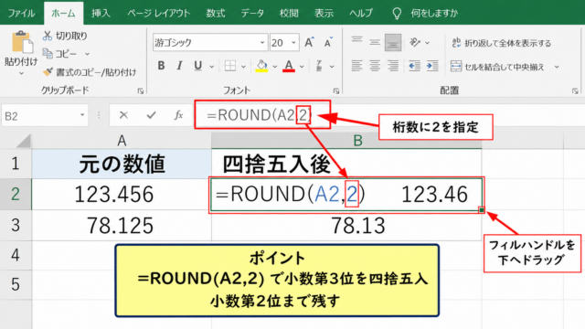Select the column B header
This screenshot has width=585, height=329.
346,141
